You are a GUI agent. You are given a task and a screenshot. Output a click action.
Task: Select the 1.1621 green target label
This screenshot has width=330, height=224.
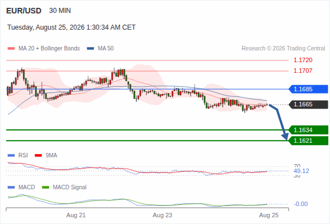308,141
